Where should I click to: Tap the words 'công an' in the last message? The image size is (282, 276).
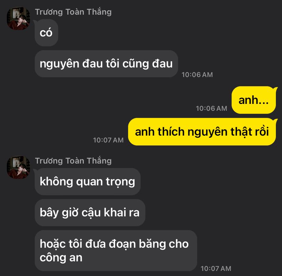[61, 258]
